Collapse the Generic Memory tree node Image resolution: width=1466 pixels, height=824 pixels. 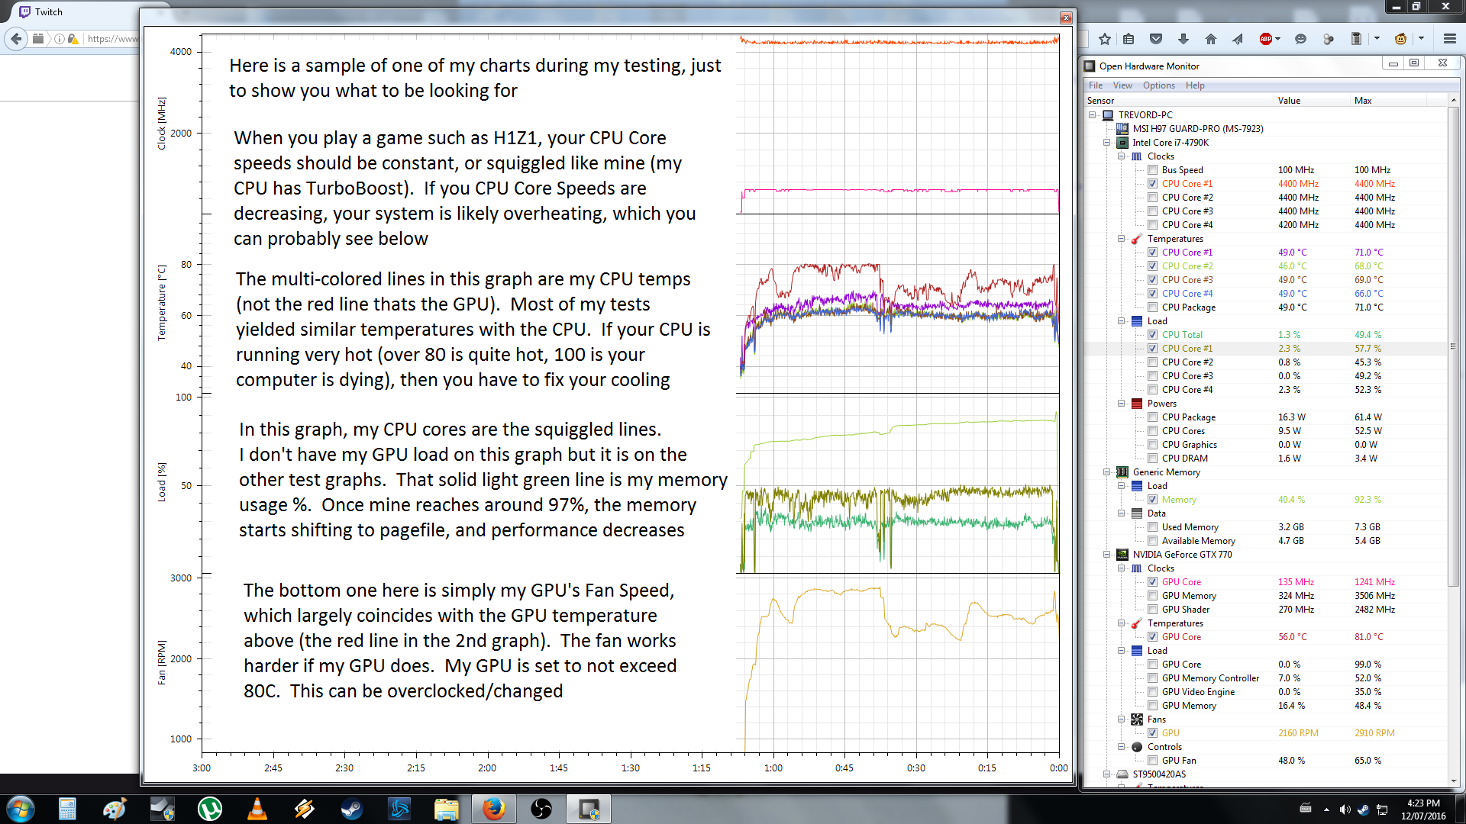[x=1106, y=472]
